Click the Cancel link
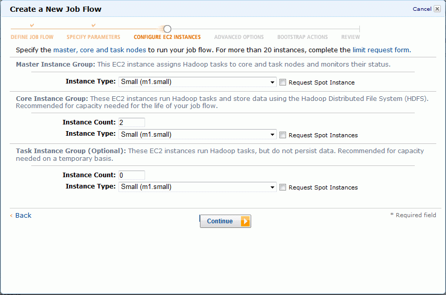The image size is (446, 295). (x=422, y=9)
